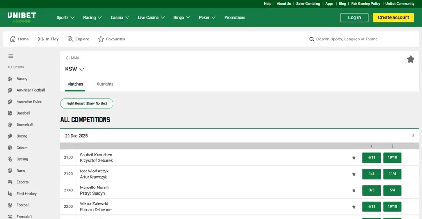Open the Wiktor Zalewski vs Romain Debienne match
This screenshot has height=219, width=422.
click(96, 207)
